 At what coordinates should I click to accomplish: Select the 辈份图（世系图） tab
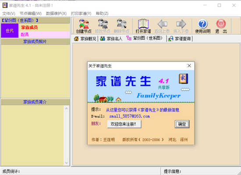(x=145, y=38)
